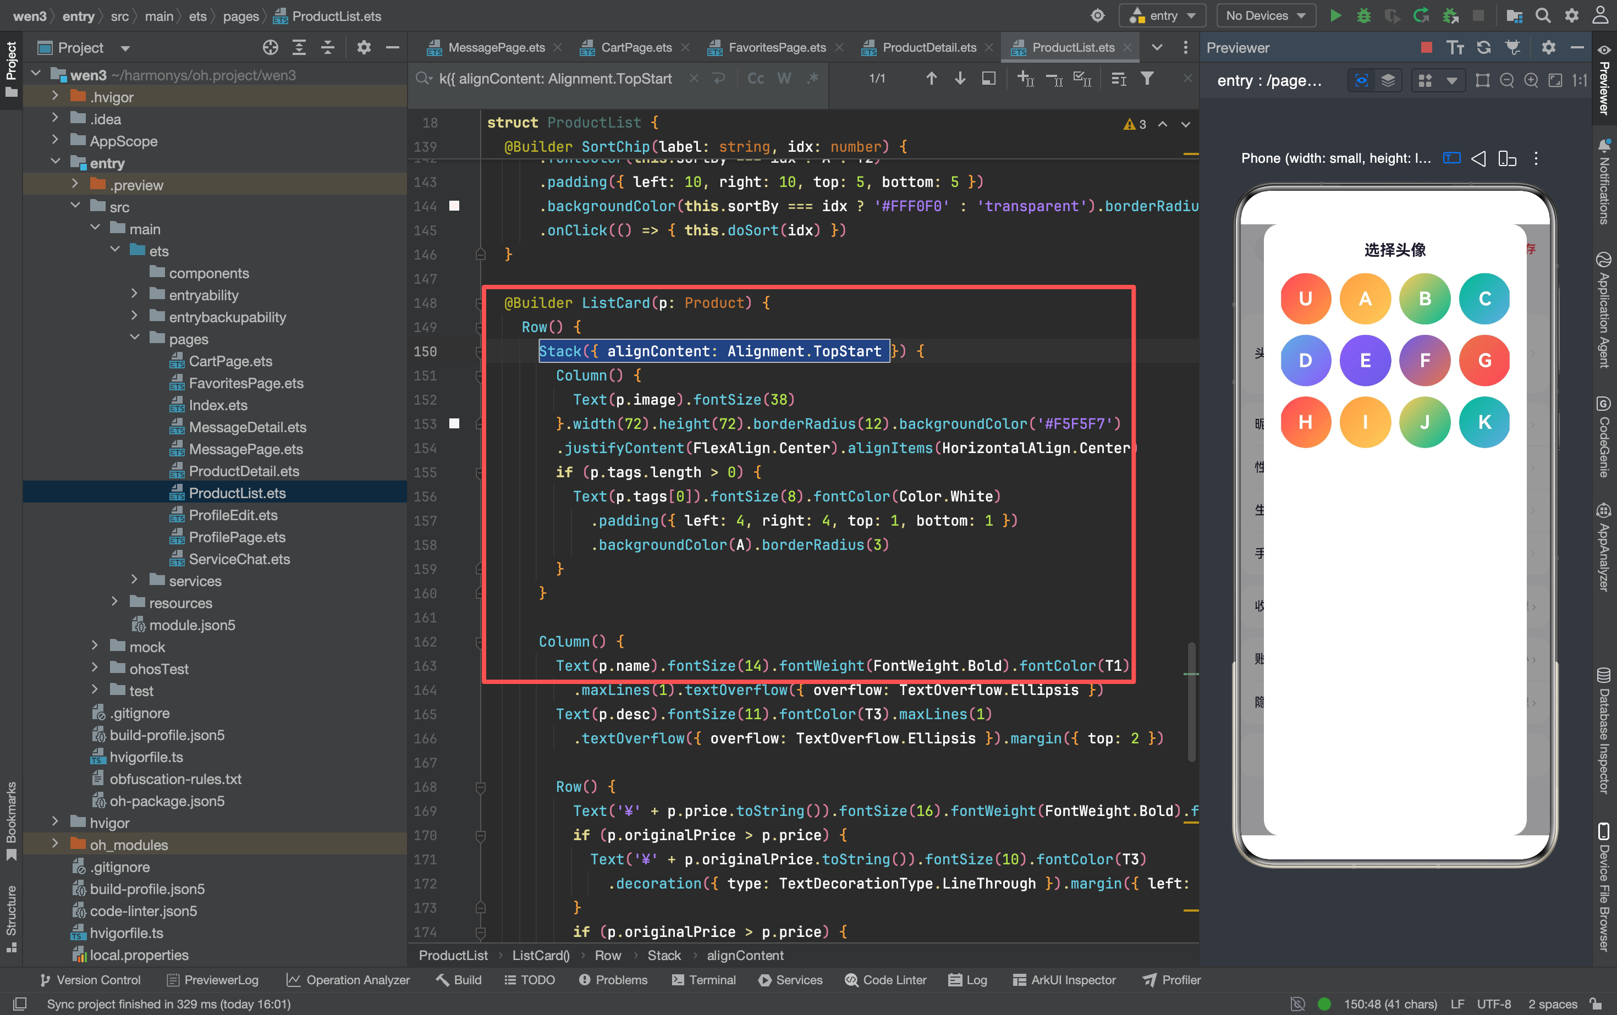
Task: Open search everywhere magnifier icon
Action: click(x=1543, y=15)
